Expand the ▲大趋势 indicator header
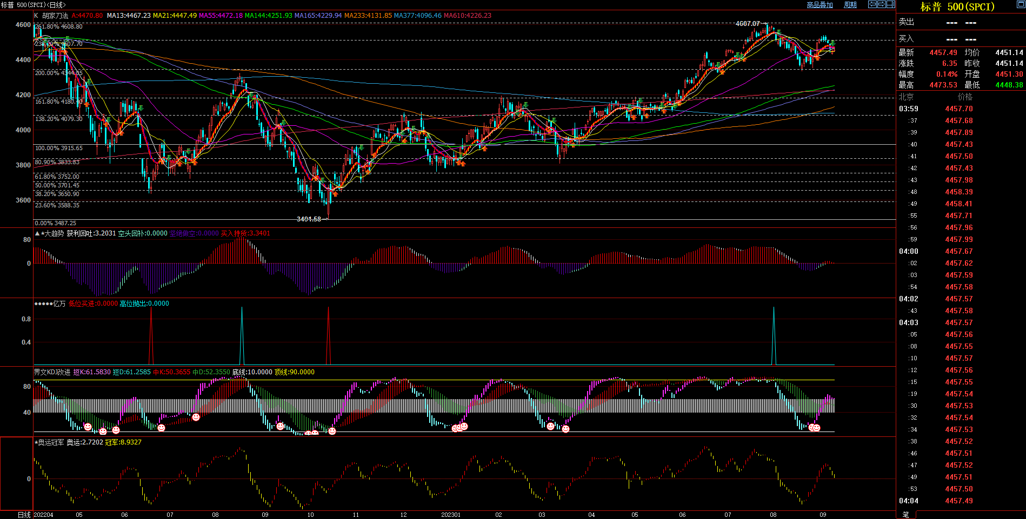Screen dimensions: 1026x519 50,233
